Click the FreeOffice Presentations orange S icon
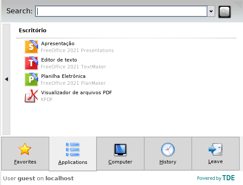The image size is (243, 185). [x=31, y=47]
